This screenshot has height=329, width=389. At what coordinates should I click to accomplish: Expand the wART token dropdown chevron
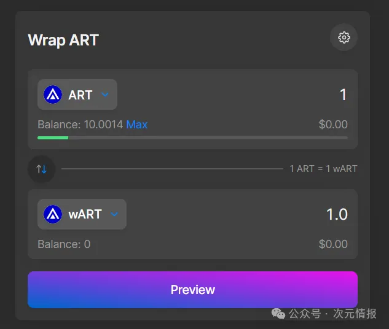(x=114, y=214)
